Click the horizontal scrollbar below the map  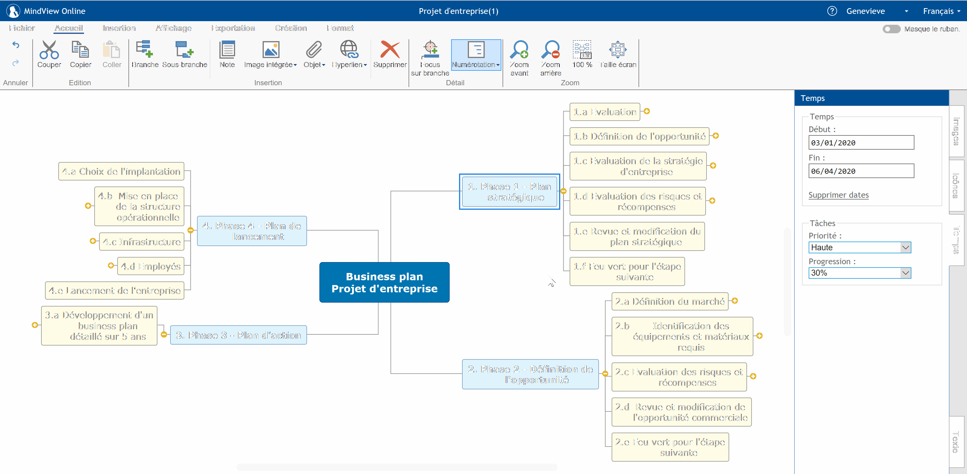pos(397,467)
